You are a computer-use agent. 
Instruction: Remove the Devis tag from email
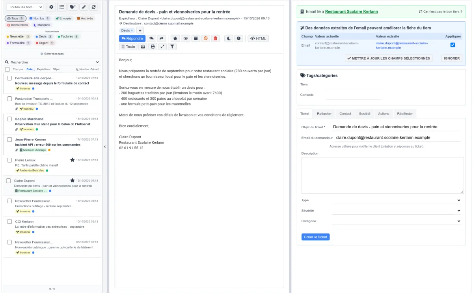click(132, 30)
